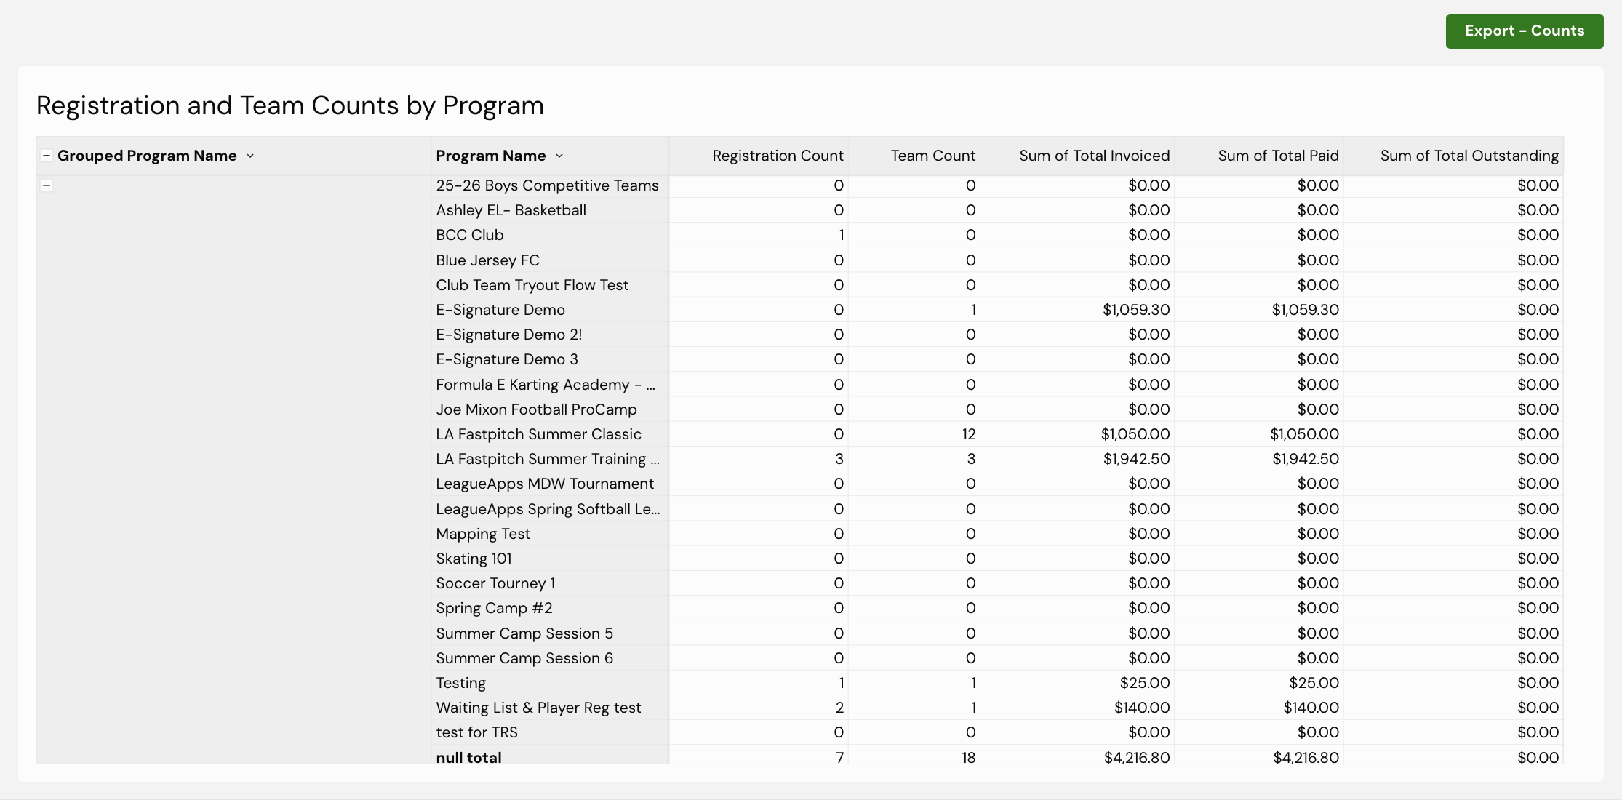Click the Mapping Test program
Screen dimensions: 1622x800
click(483, 534)
